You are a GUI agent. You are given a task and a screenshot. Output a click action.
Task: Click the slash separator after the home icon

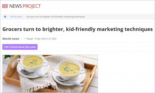pos(8,17)
